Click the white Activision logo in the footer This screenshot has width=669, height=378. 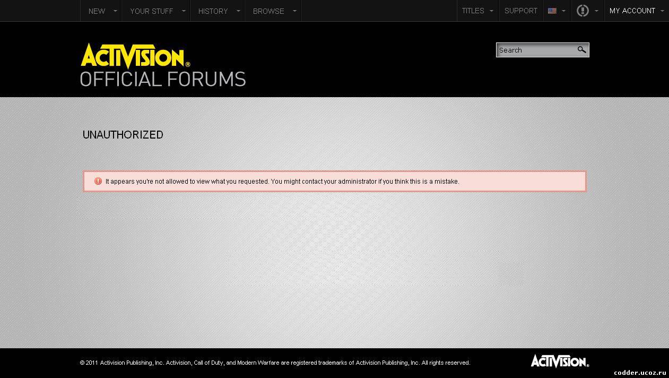[559, 361]
